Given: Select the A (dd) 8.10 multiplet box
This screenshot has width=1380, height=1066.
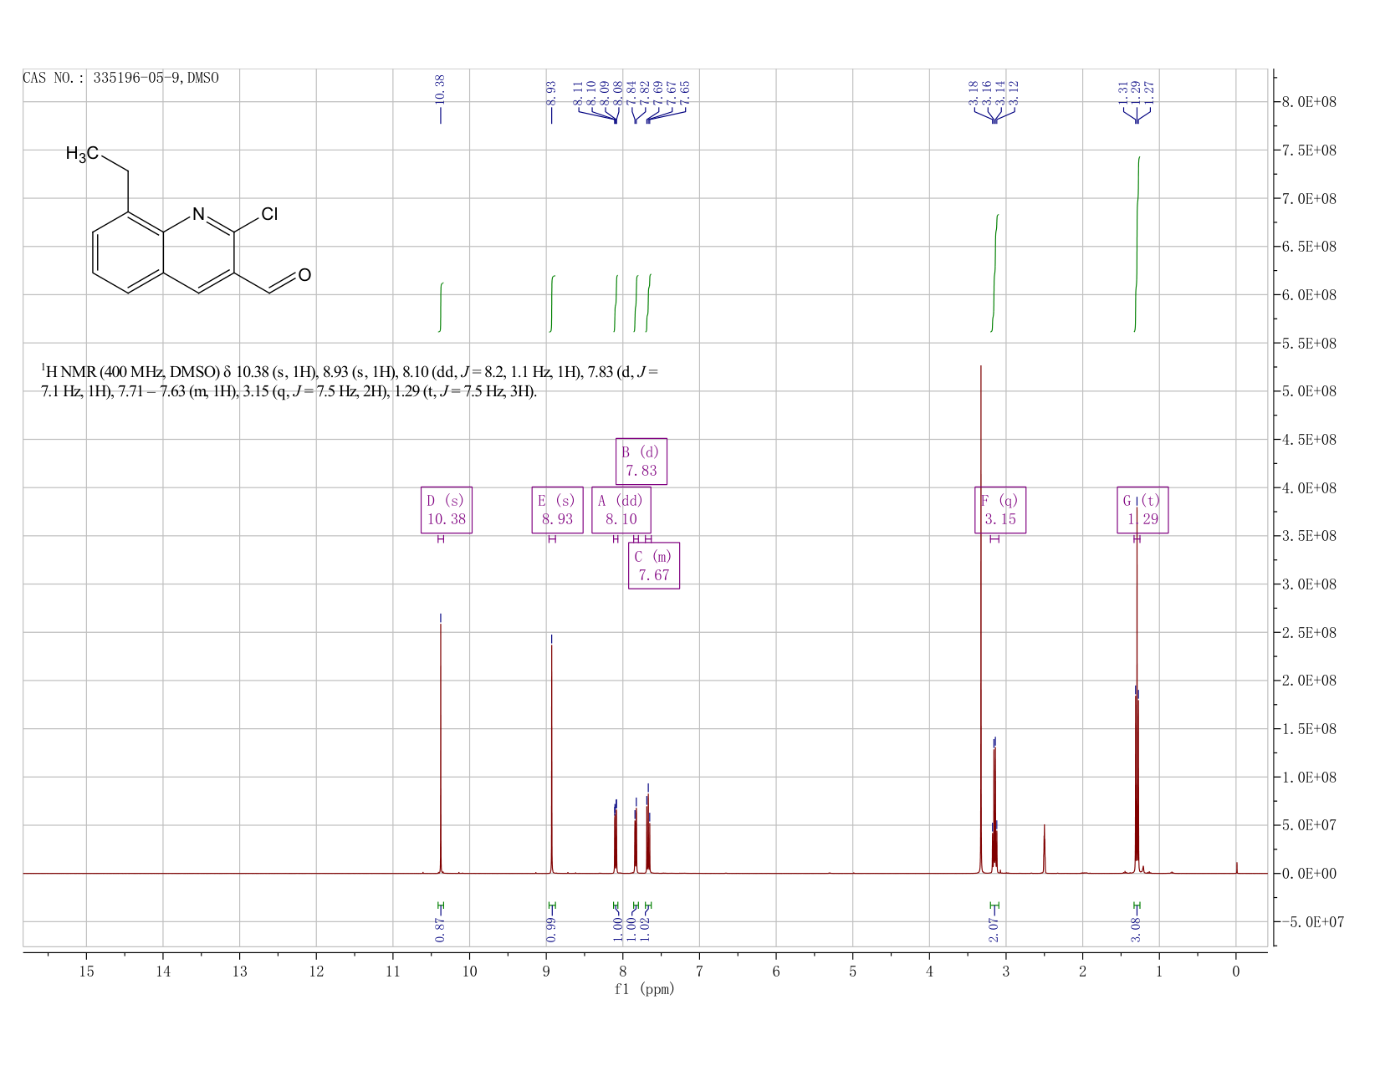Looking at the screenshot, I should (621, 510).
